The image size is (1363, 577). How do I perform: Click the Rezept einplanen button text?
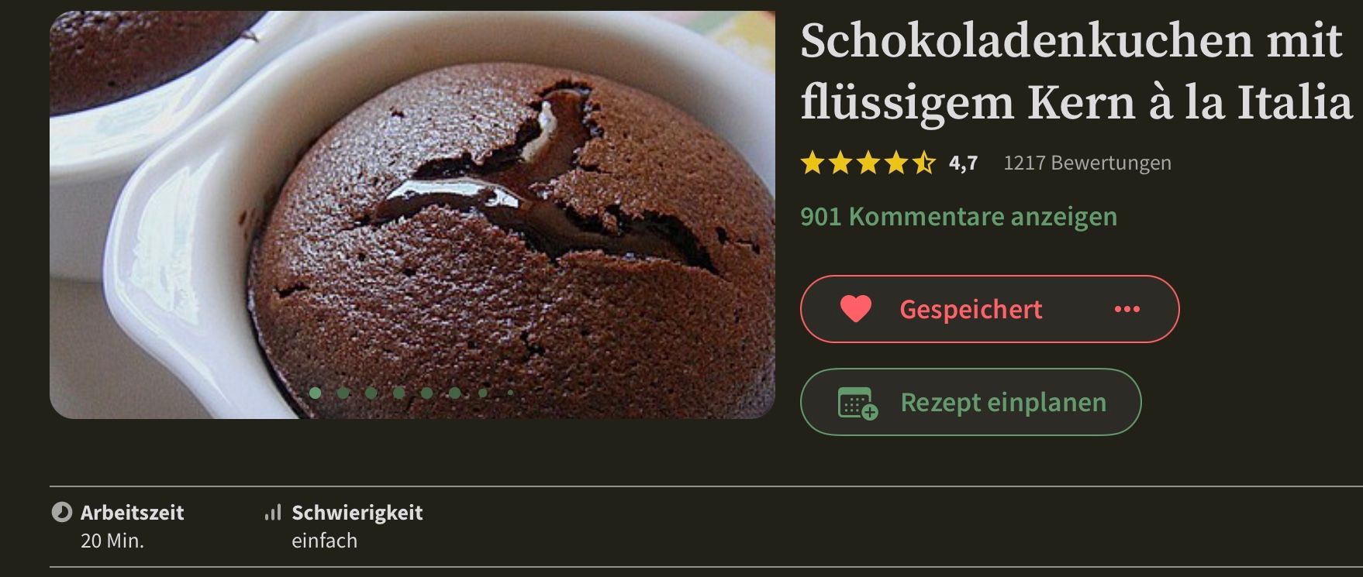coord(1003,402)
